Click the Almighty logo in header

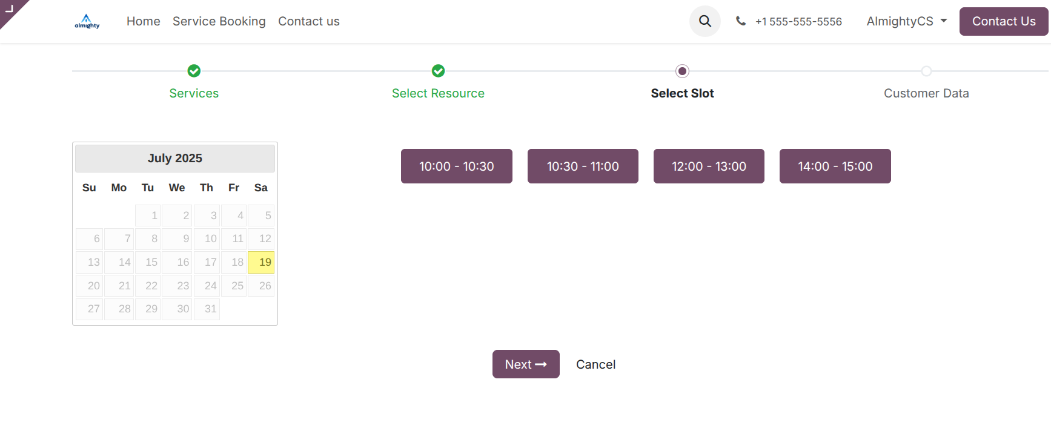[87, 21]
